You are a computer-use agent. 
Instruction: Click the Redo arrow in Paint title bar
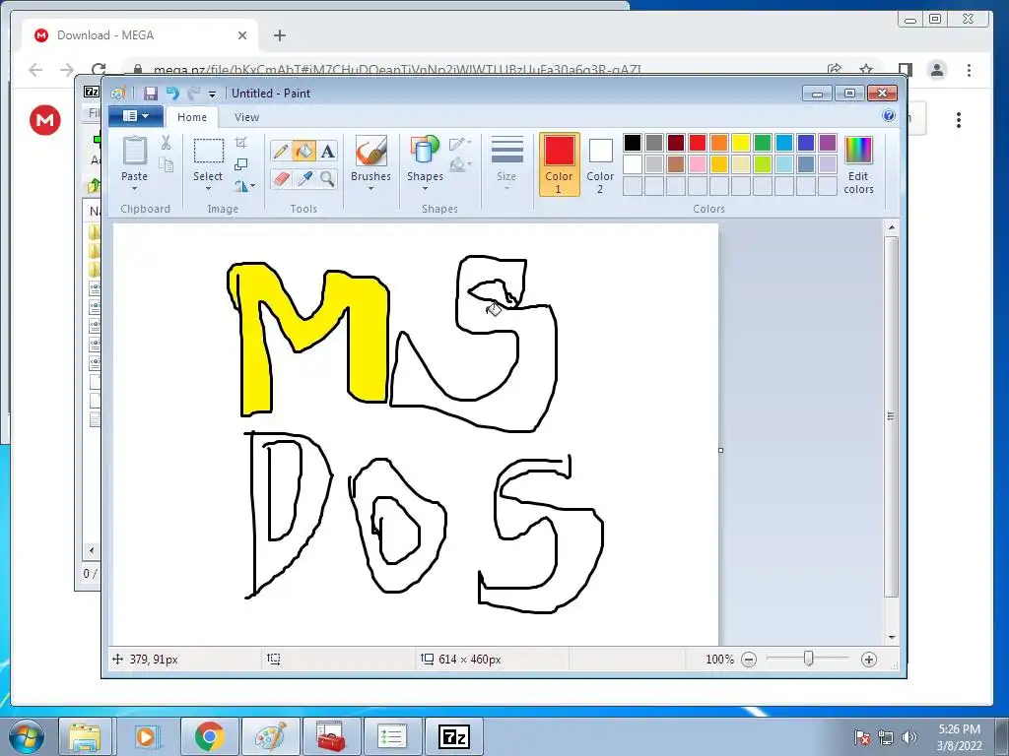click(x=194, y=94)
